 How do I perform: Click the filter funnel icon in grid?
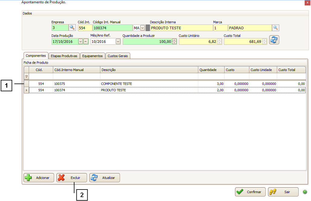[x=26, y=76]
